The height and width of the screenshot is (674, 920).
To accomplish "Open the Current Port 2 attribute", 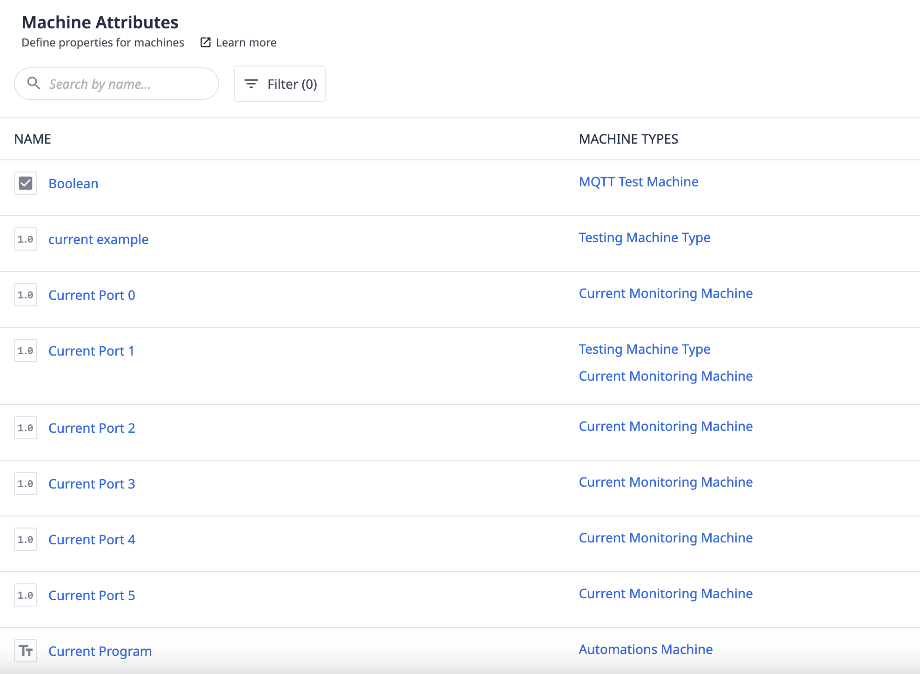I will tap(92, 428).
